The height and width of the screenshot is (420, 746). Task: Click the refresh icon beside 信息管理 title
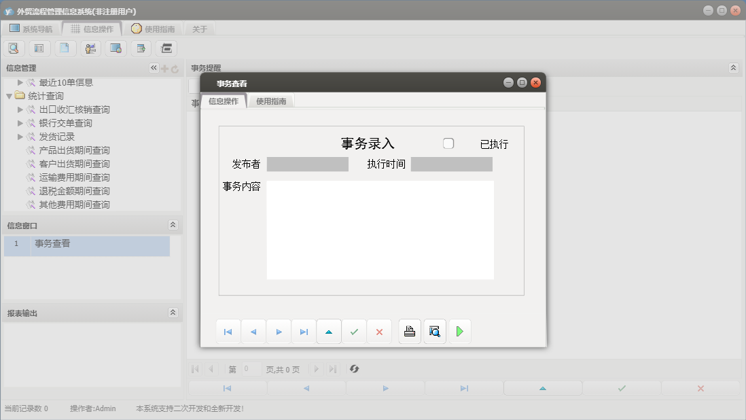(x=174, y=67)
